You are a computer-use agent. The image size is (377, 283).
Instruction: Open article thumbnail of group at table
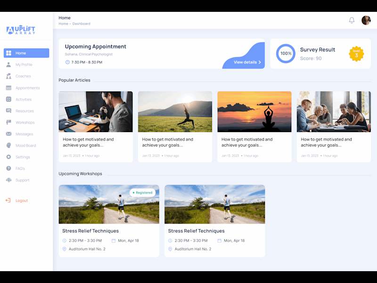point(334,112)
